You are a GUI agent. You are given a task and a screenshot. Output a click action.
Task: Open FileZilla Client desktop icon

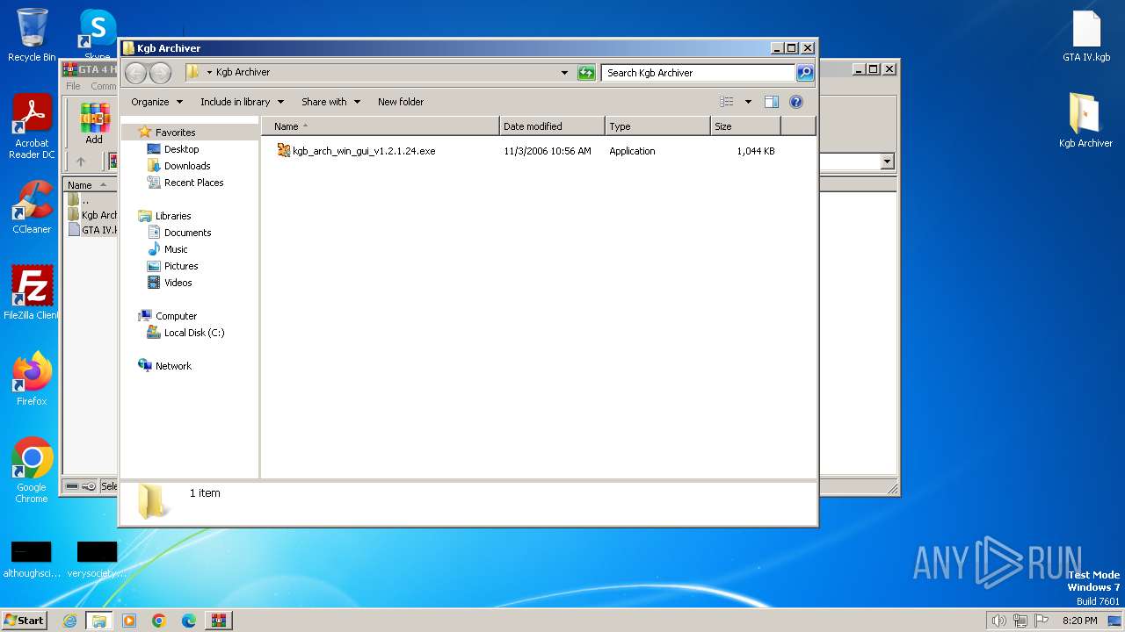pos(32,292)
